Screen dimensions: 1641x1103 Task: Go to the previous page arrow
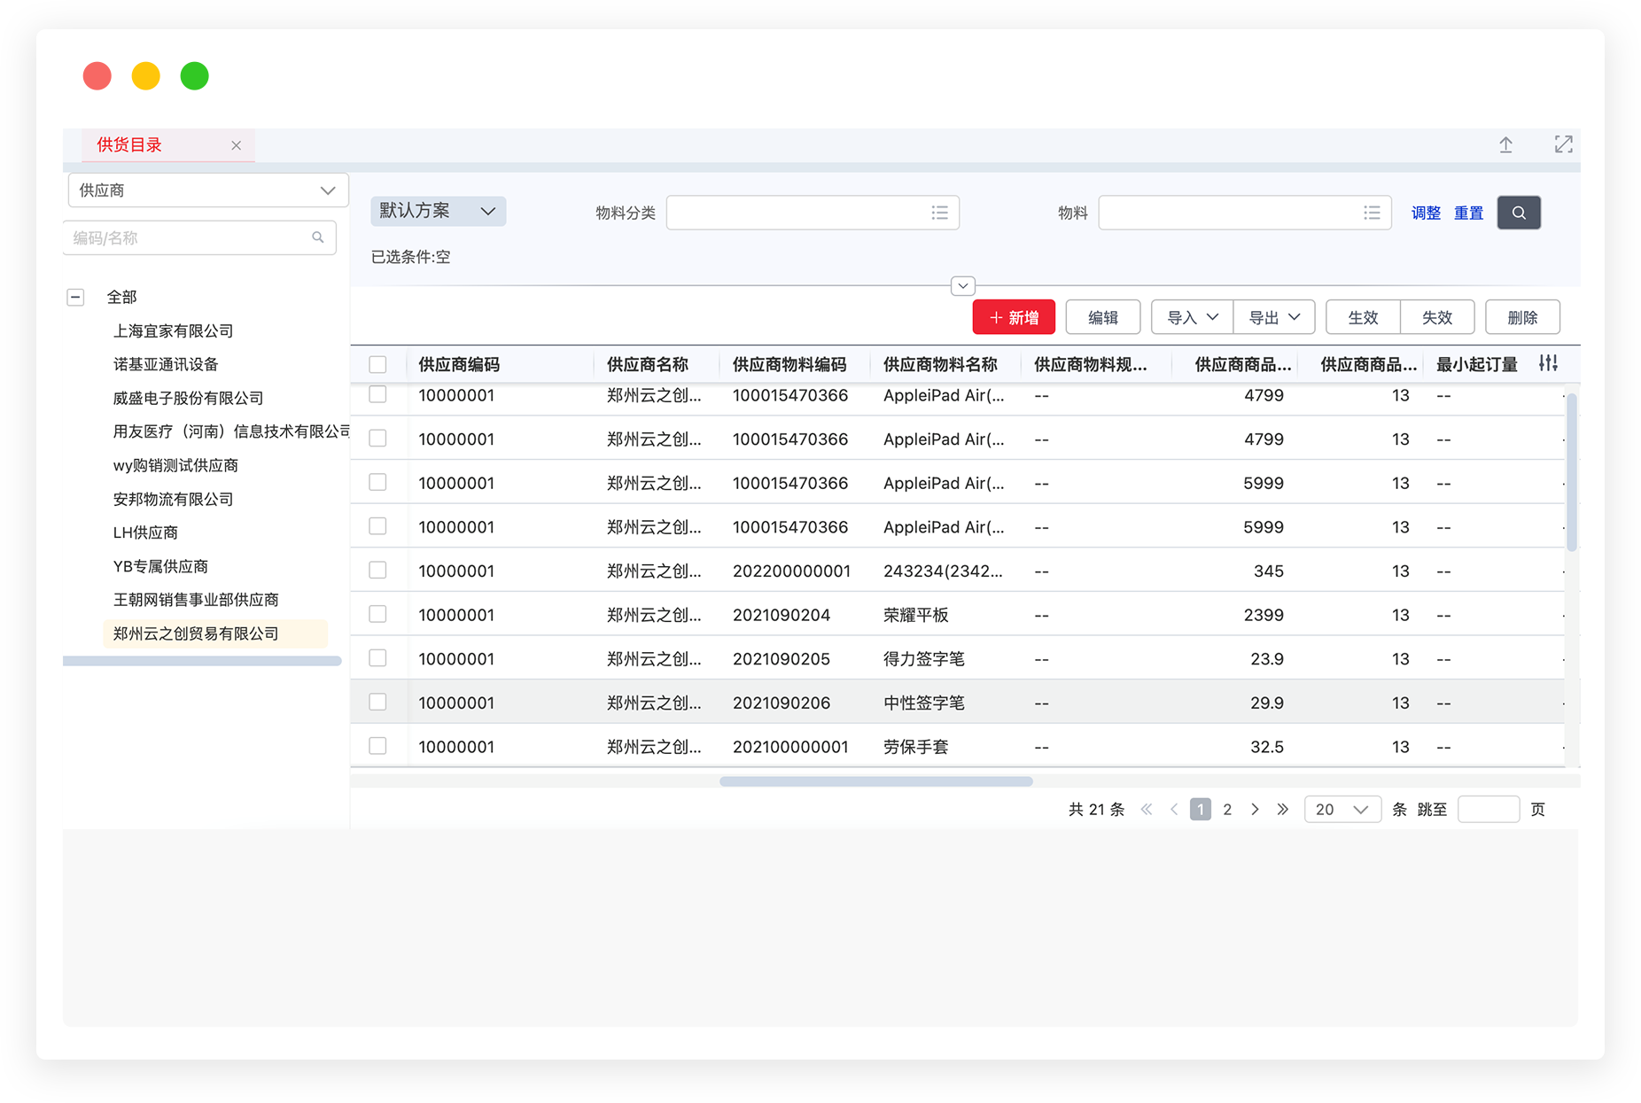tap(1174, 809)
